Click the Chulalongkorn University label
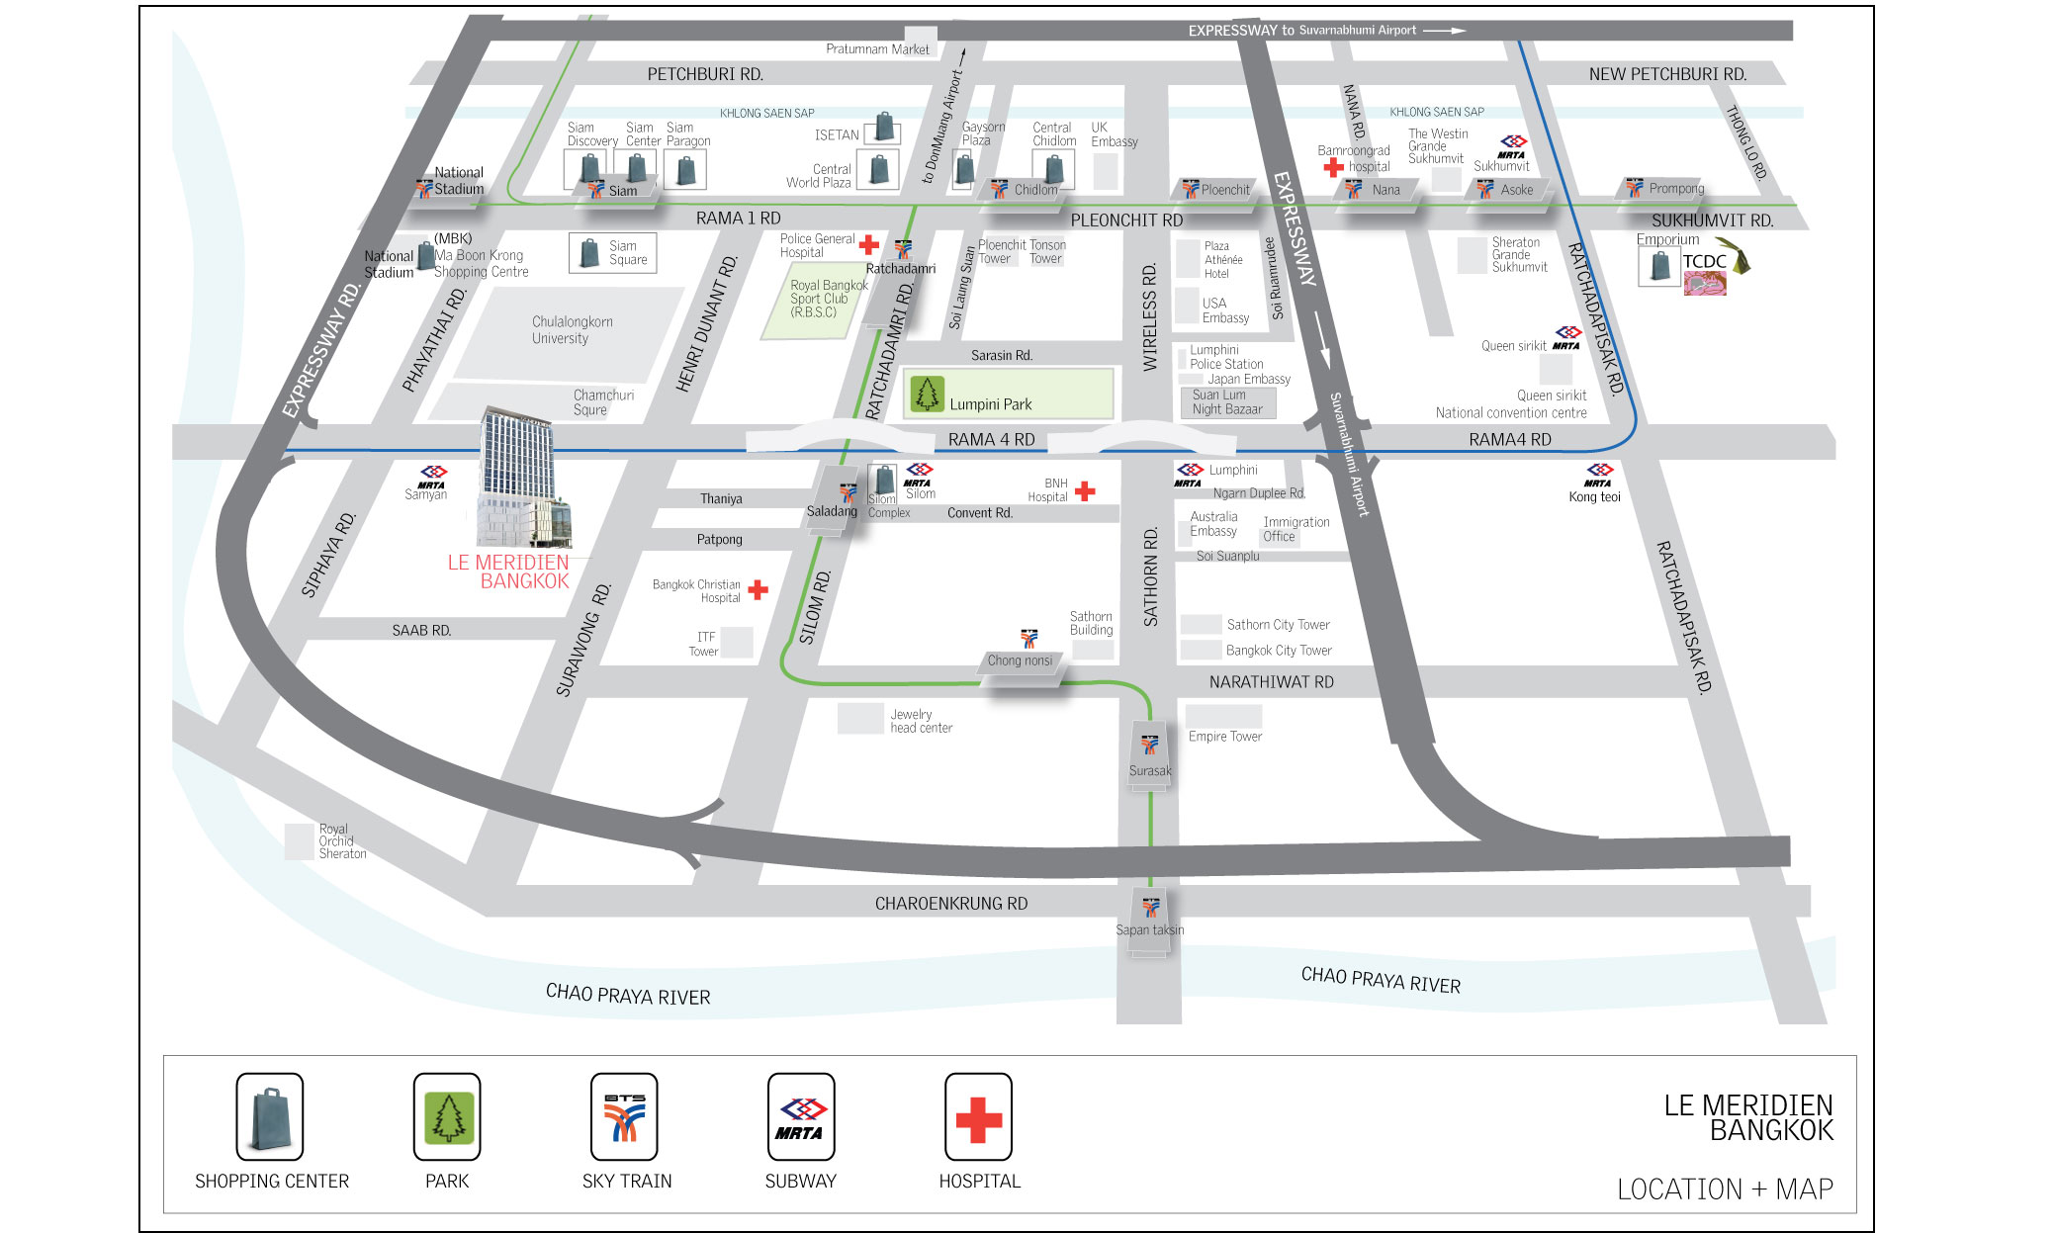This screenshot has width=2055, height=1233. (572, 329)
